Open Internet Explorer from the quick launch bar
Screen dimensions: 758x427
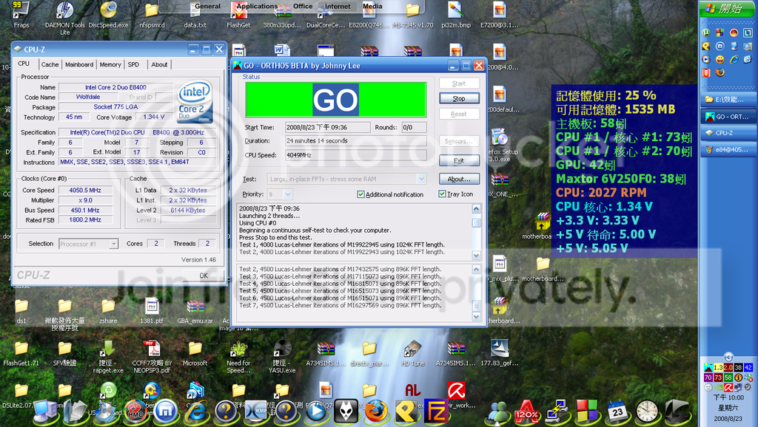click(196, 412)
